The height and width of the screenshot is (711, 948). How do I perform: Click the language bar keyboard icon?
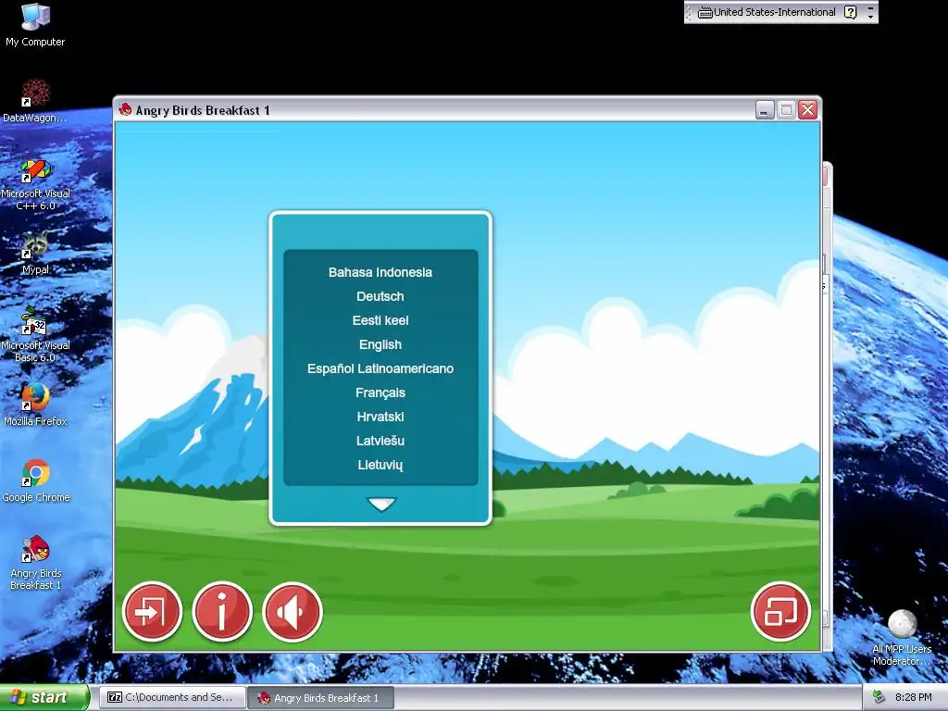(x=705, y=12)
